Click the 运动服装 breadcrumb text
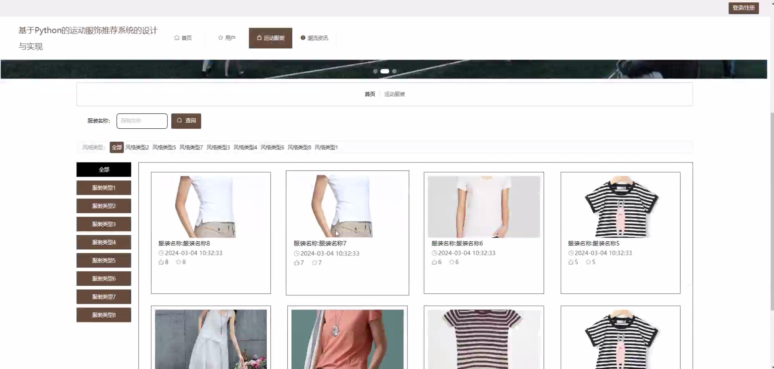Screen dimensions: 774x369 (x=394, y=94)
